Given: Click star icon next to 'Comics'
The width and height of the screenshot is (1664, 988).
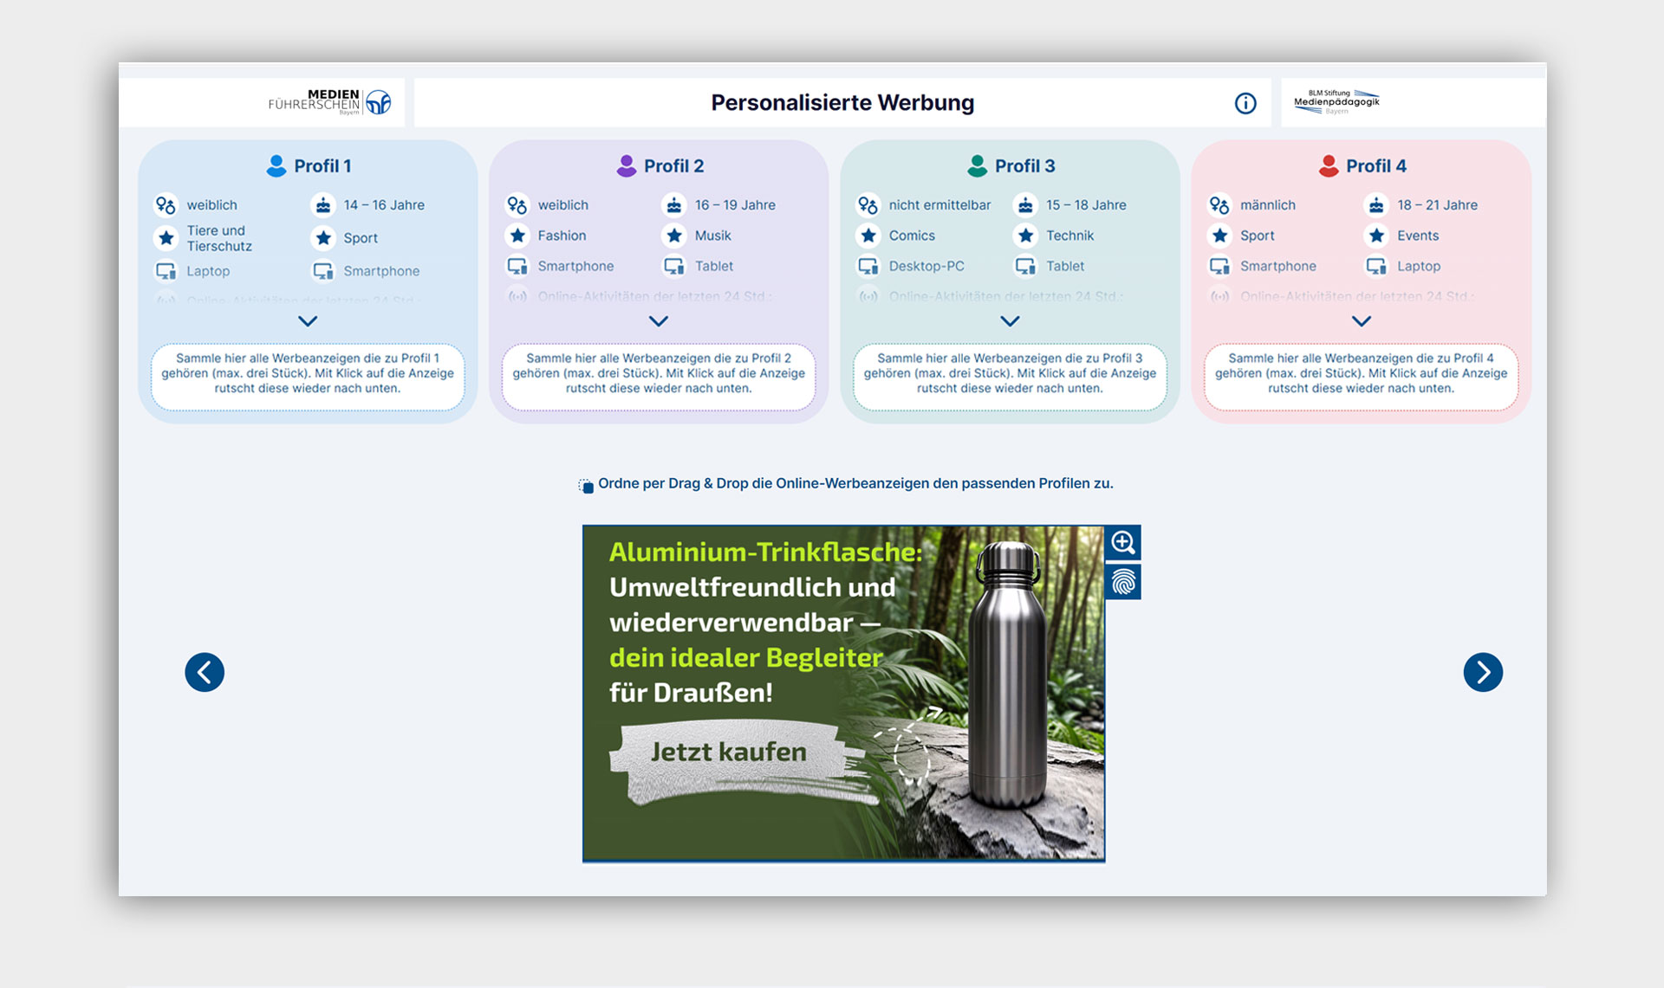Looking at the screenshot, I should pyautogui.click(x=868, y=236).
